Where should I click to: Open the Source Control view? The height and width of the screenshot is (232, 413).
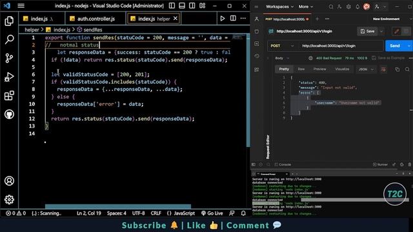pyautogui.click(x=9, y=58)
